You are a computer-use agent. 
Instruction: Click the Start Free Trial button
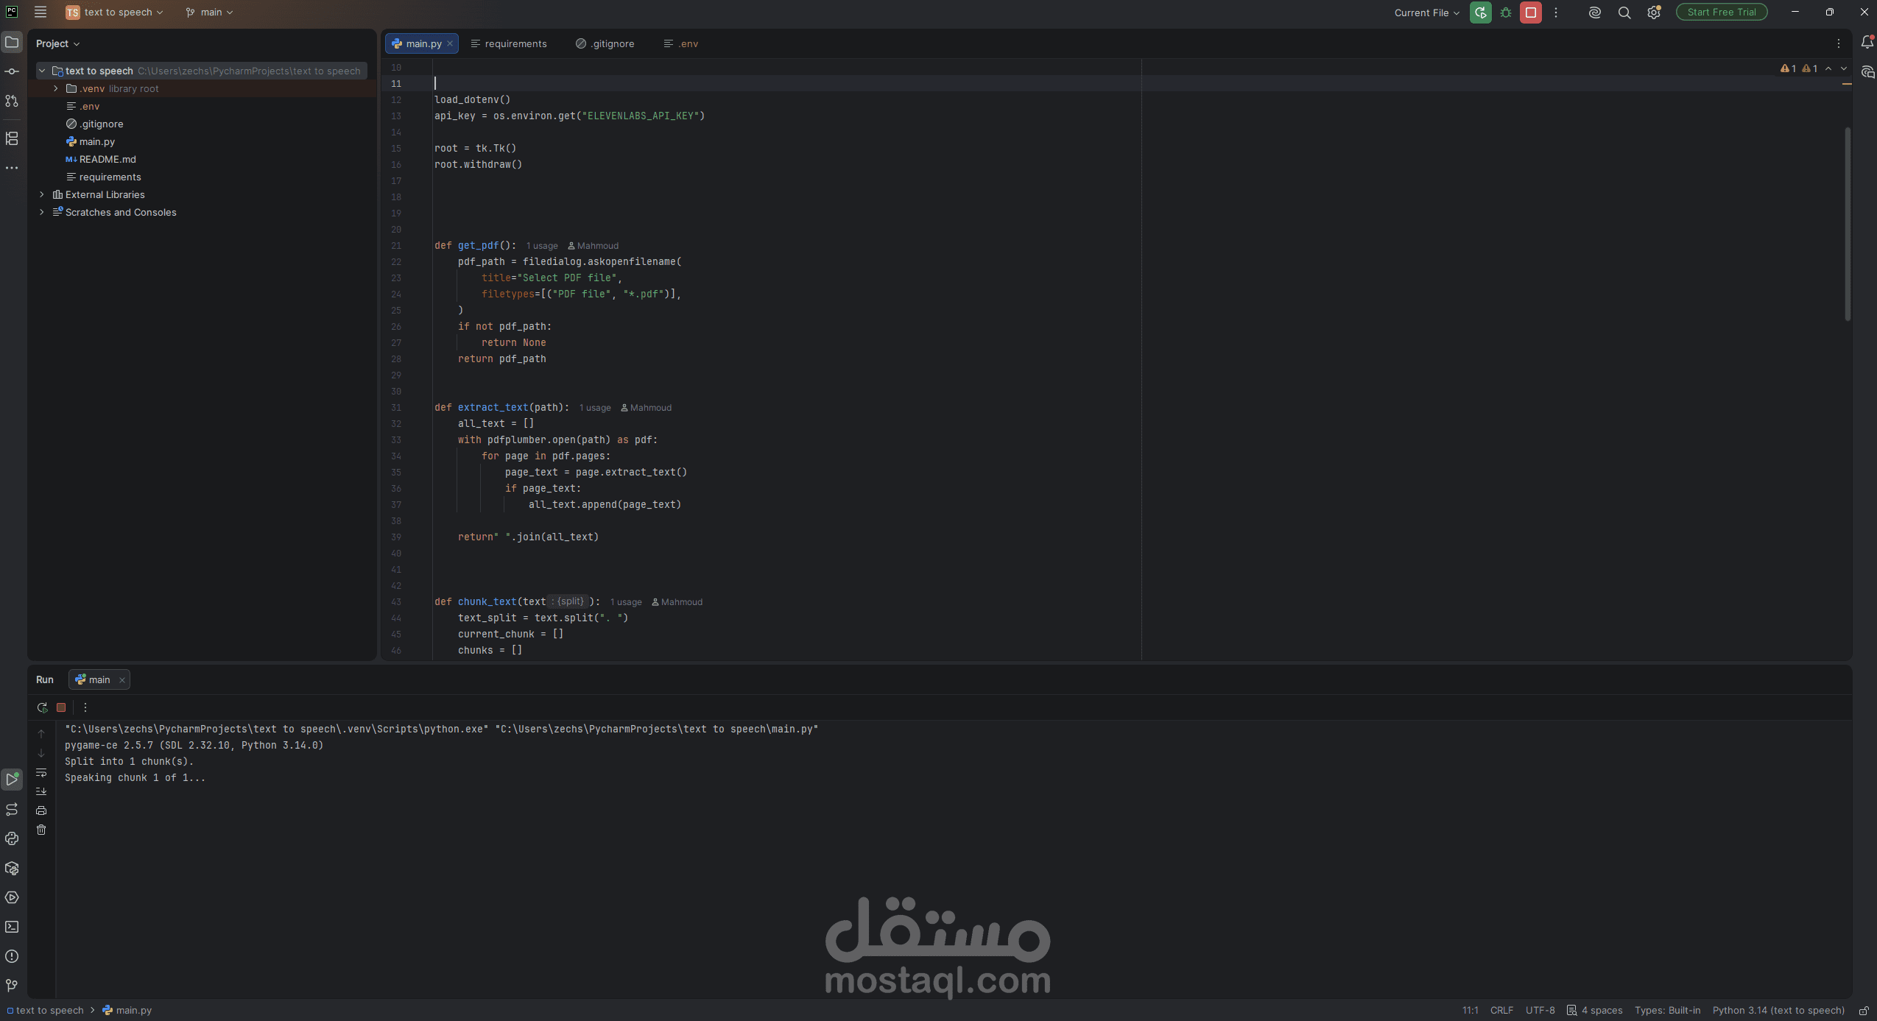(x=1722, y=12)
